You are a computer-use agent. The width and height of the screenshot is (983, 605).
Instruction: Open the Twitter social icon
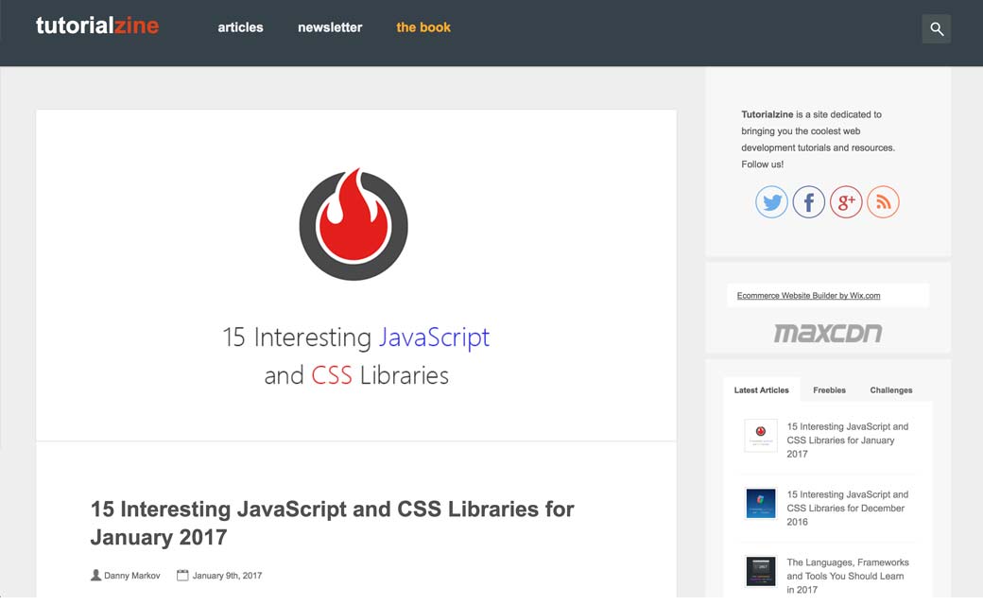coord(771,201)
